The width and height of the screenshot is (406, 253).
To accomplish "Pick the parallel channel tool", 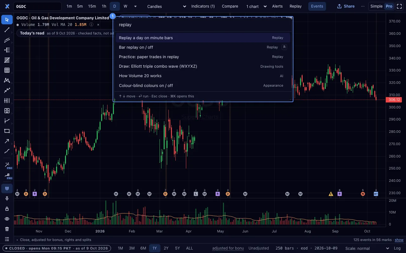I will point(7,40).
